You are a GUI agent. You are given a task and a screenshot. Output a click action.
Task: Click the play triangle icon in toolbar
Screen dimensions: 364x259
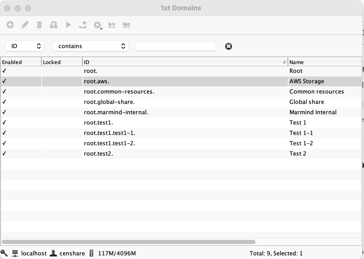coord(68,25)
